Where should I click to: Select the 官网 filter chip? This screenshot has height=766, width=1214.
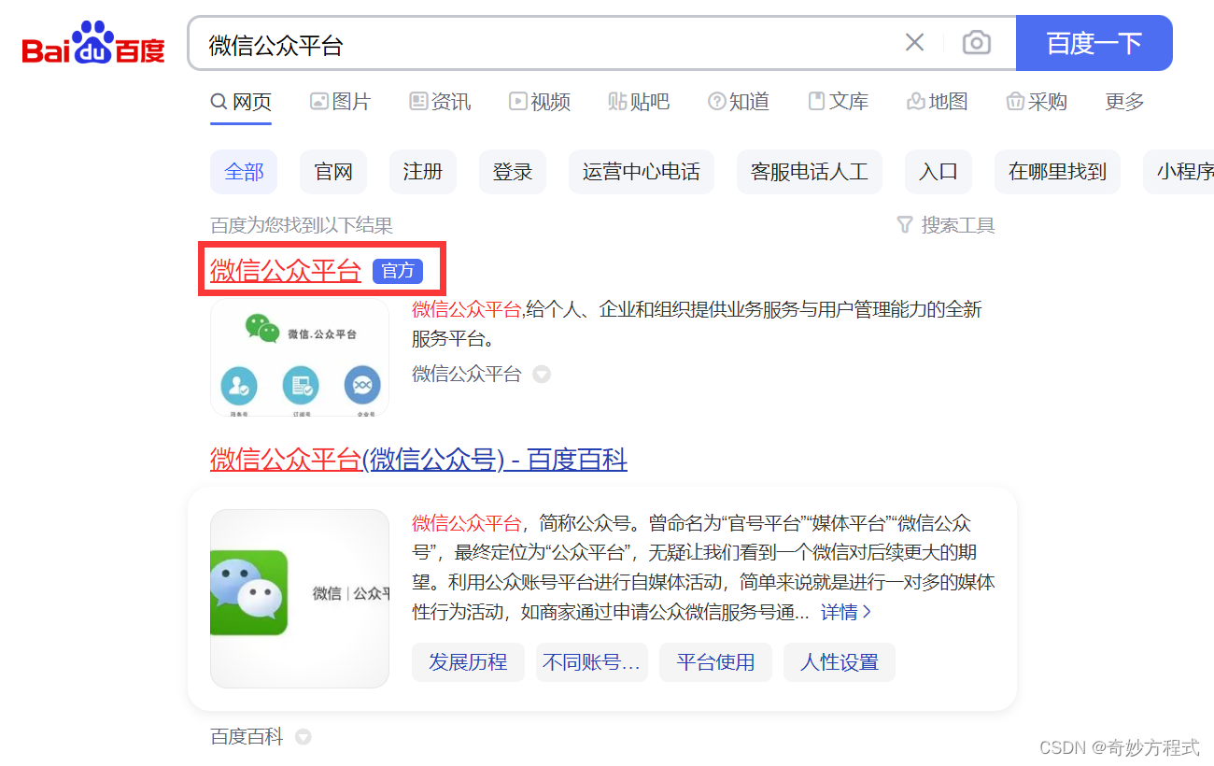pos(333,172)
